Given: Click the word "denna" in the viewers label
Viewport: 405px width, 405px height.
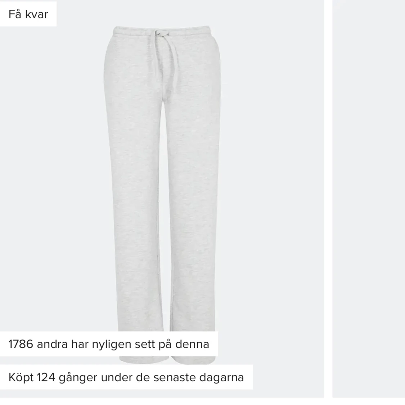Looking at the screenshot, I should pyautogui.click(x=192, y=344).
